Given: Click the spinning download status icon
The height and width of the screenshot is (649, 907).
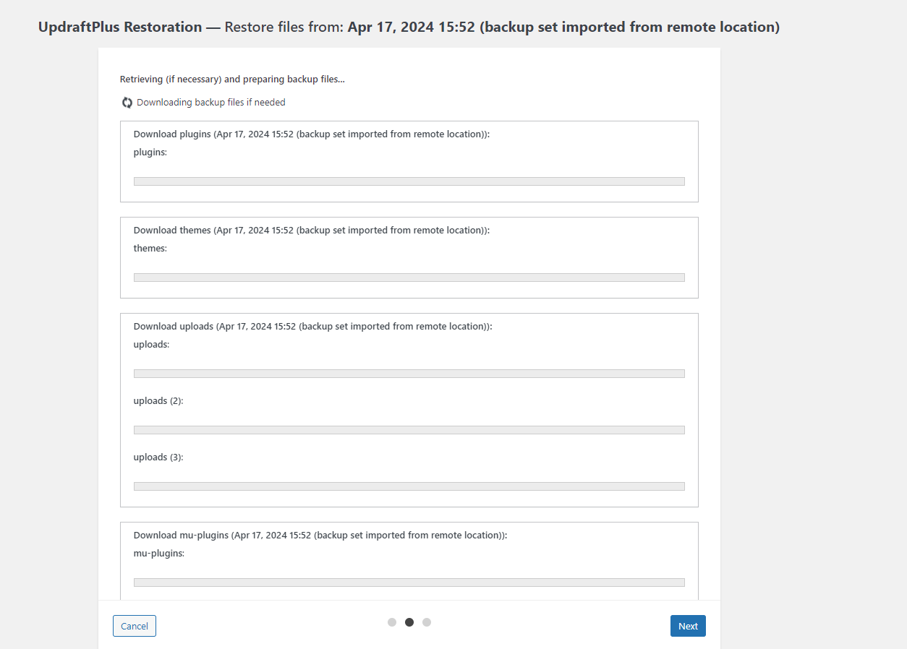Looking at the screenshot, I should click(127, 103).
